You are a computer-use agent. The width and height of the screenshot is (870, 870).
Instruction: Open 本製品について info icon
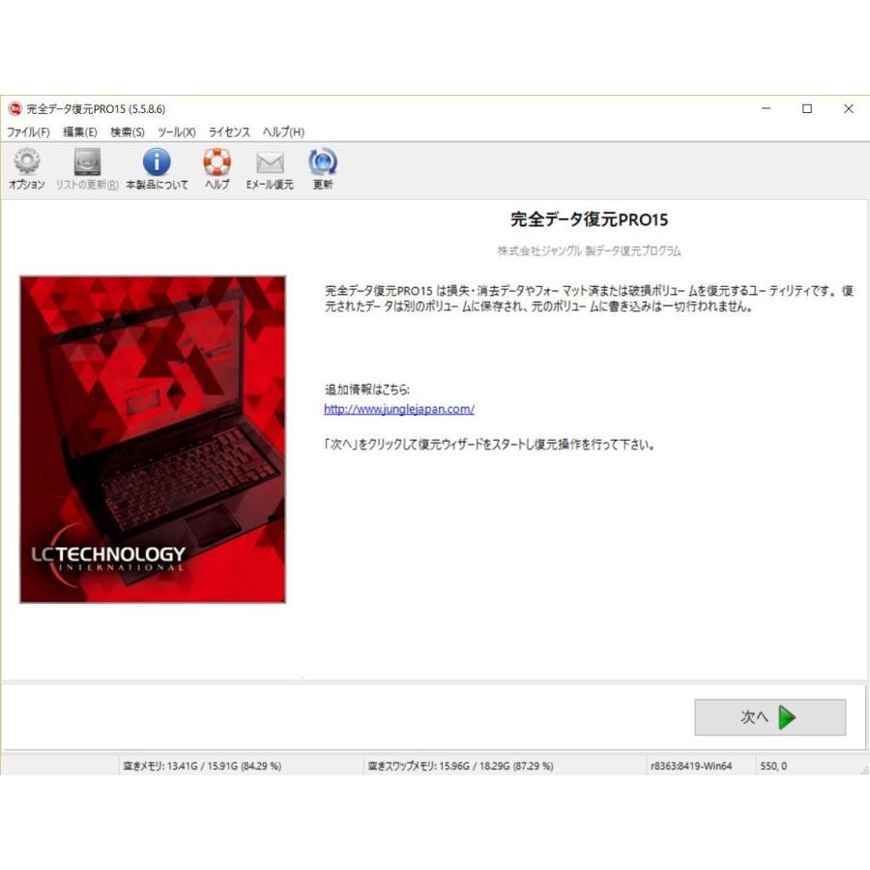(157, 161)
